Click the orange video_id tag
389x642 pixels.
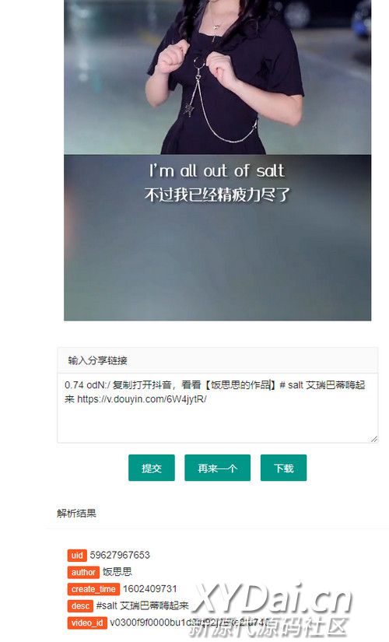[87, 623]
